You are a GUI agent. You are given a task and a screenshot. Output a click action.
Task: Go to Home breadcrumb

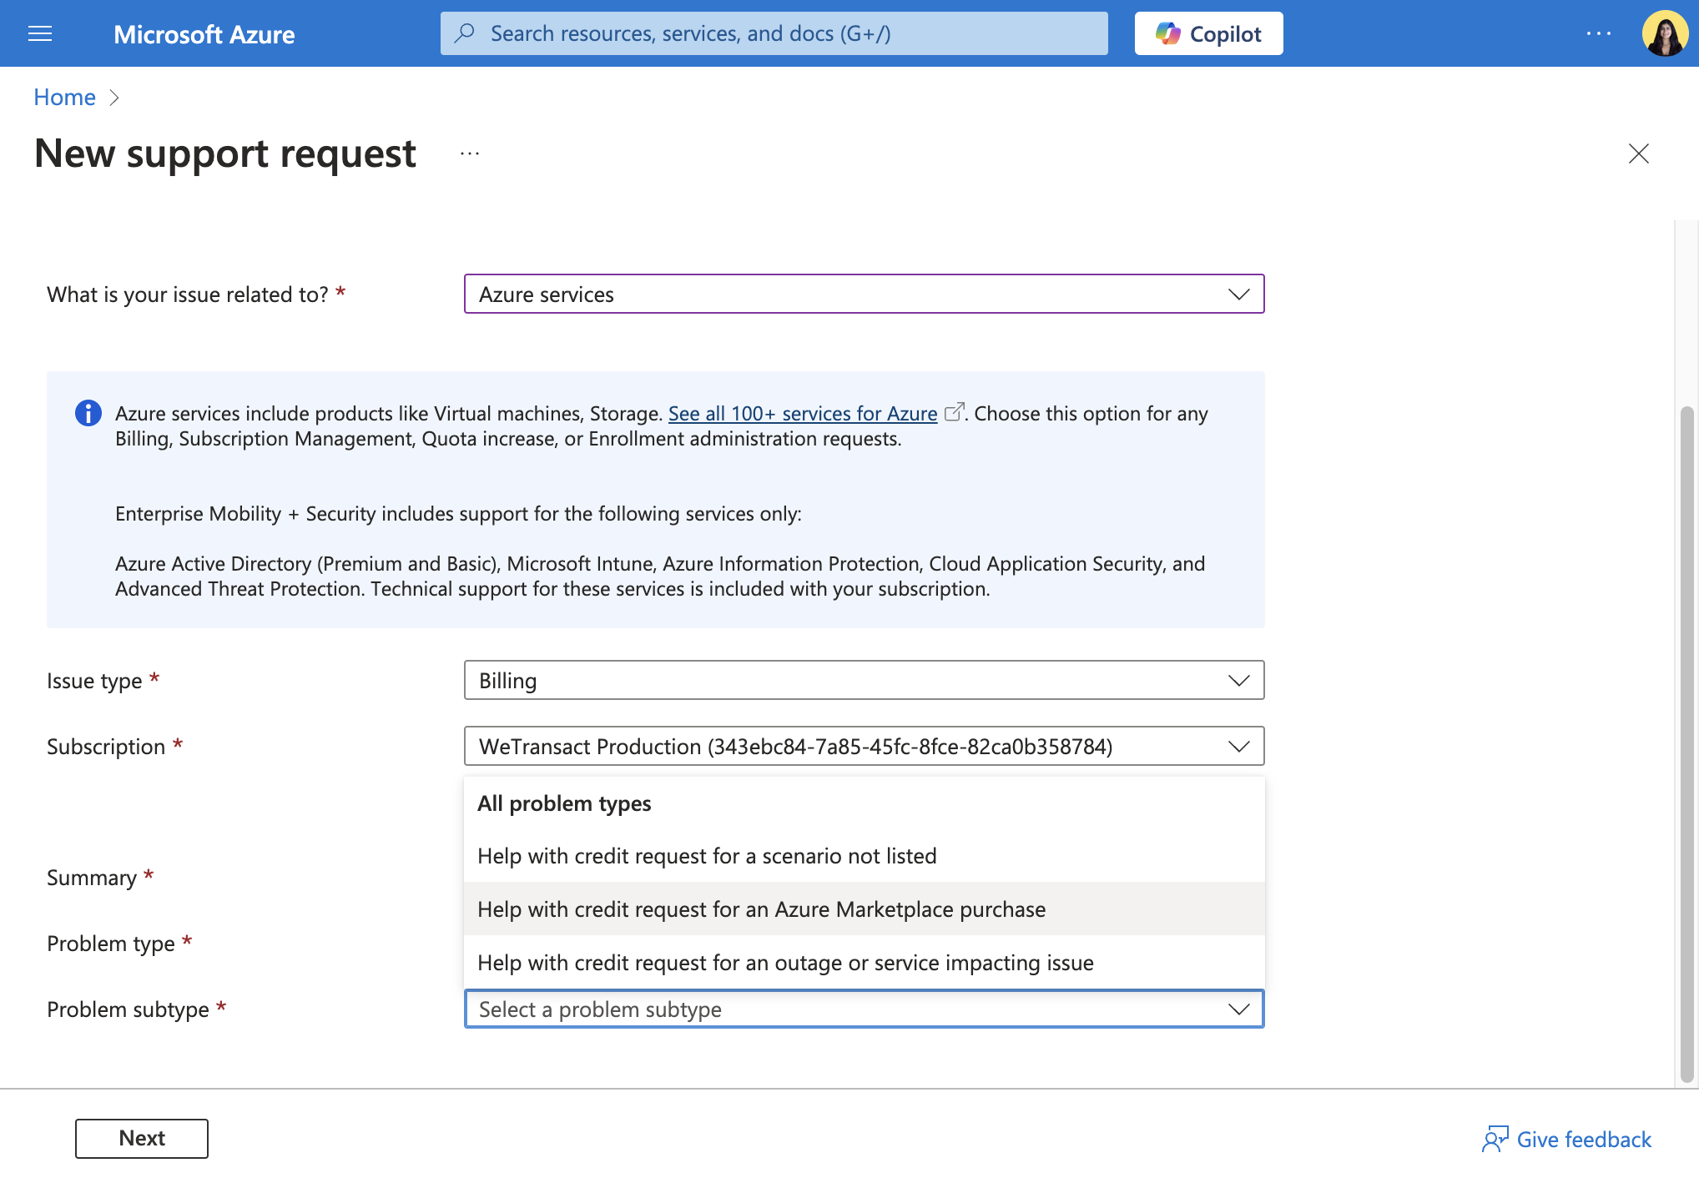click(64, 98)
